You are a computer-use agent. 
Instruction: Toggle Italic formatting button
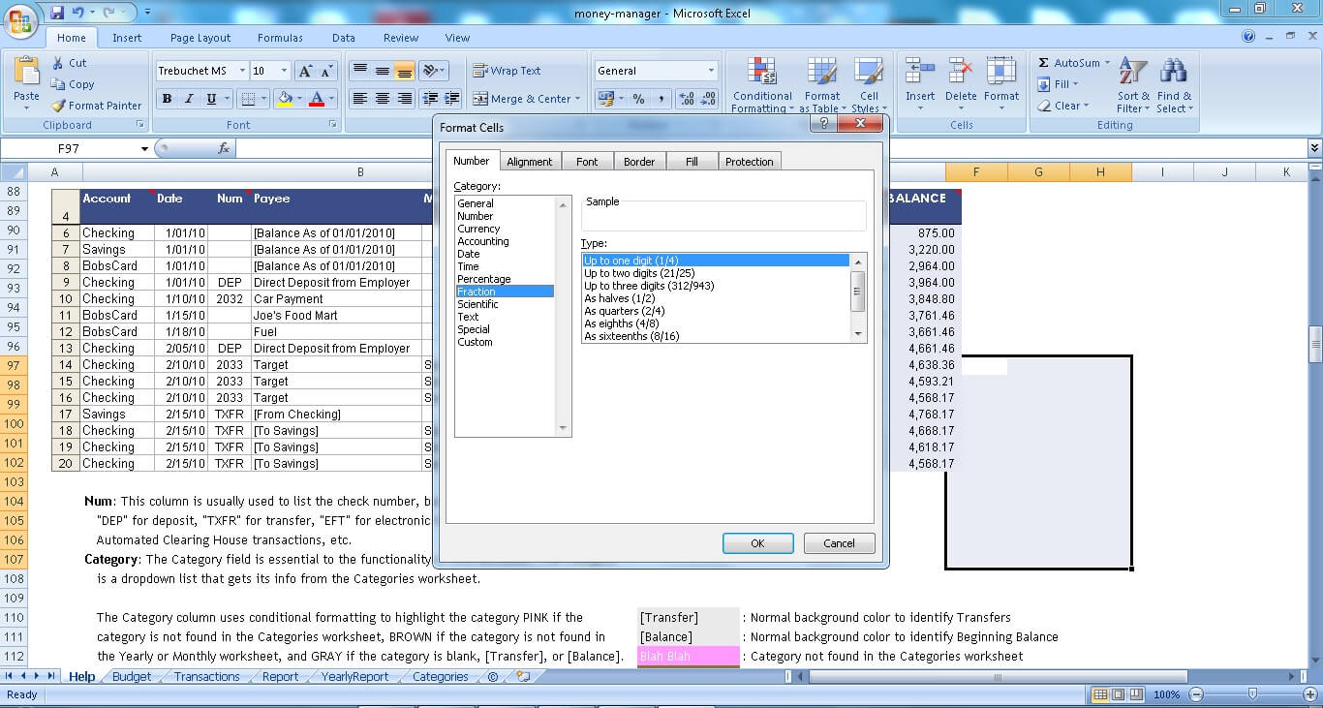tap(189, 99)
